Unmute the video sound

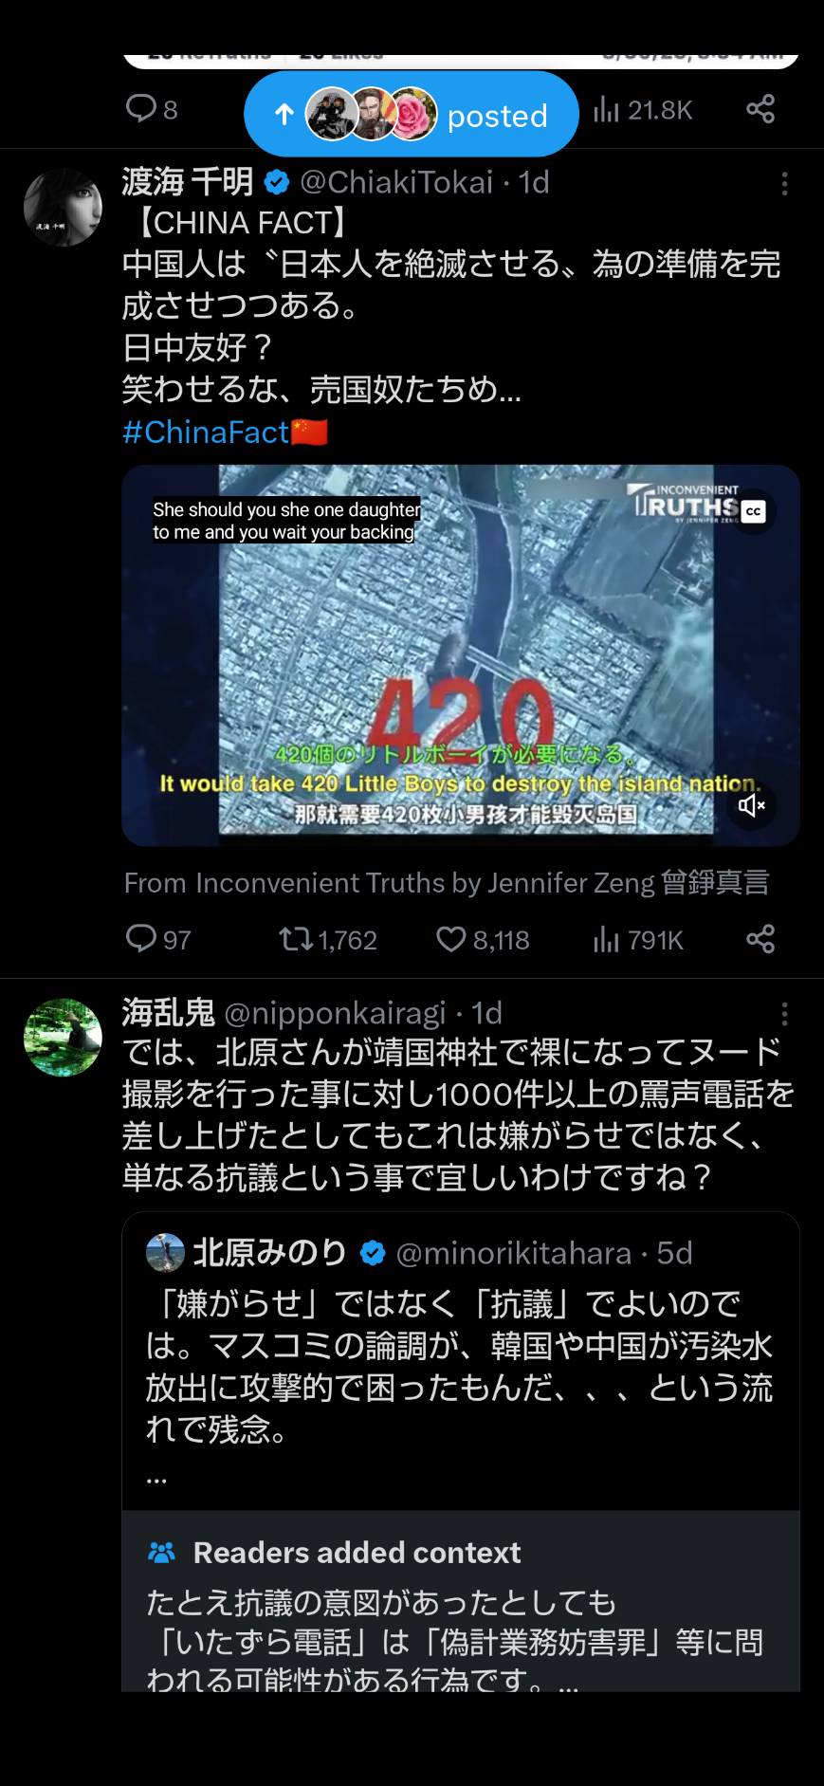pos(752,805)
